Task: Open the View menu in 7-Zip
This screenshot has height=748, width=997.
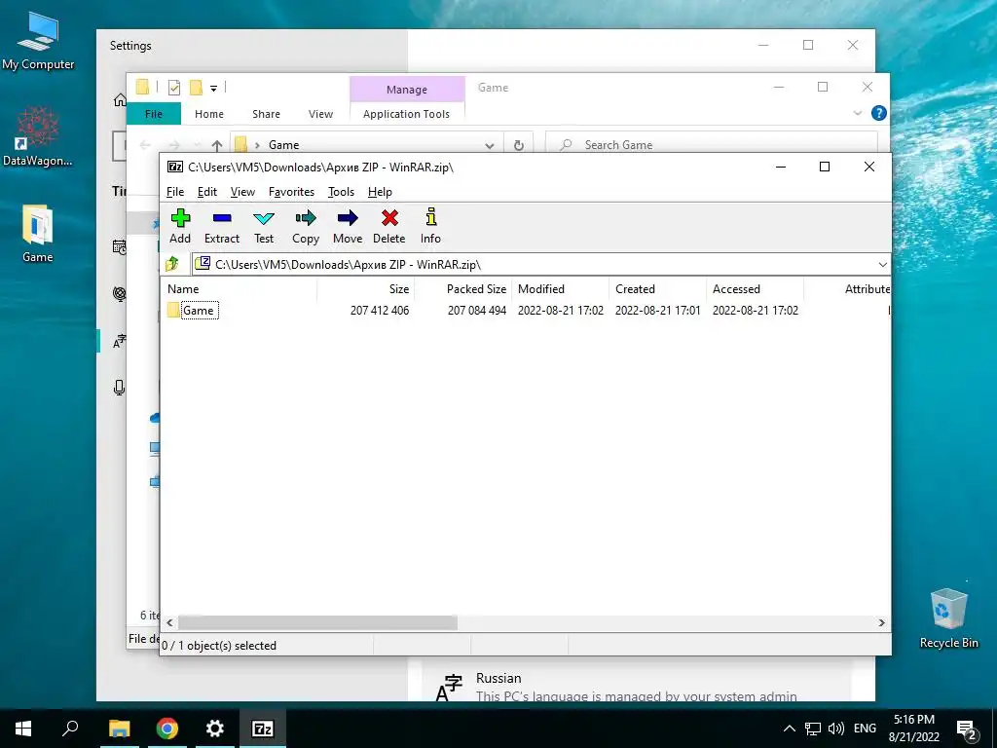Action: 242,192
